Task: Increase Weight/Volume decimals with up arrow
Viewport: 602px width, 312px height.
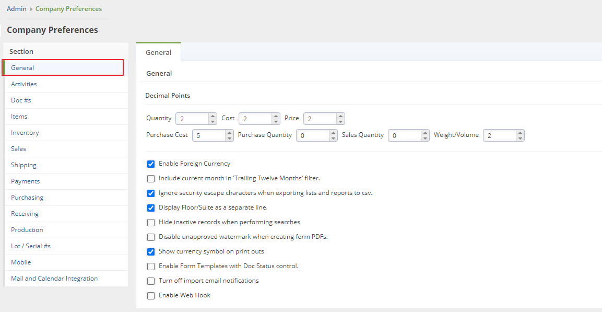Action: (x=520, y=132)
